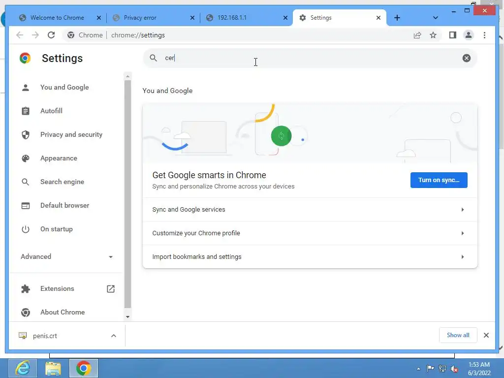The width and height of the screenshot is (504, 378).
Task: Open On startup settings
Action: (57, 229)
